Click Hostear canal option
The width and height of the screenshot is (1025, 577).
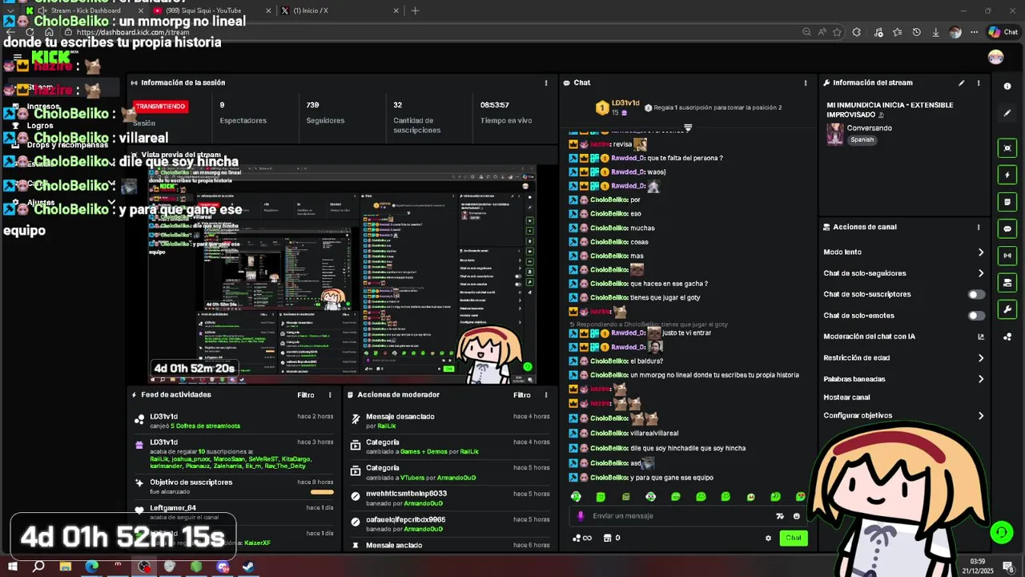click(846, 397)
